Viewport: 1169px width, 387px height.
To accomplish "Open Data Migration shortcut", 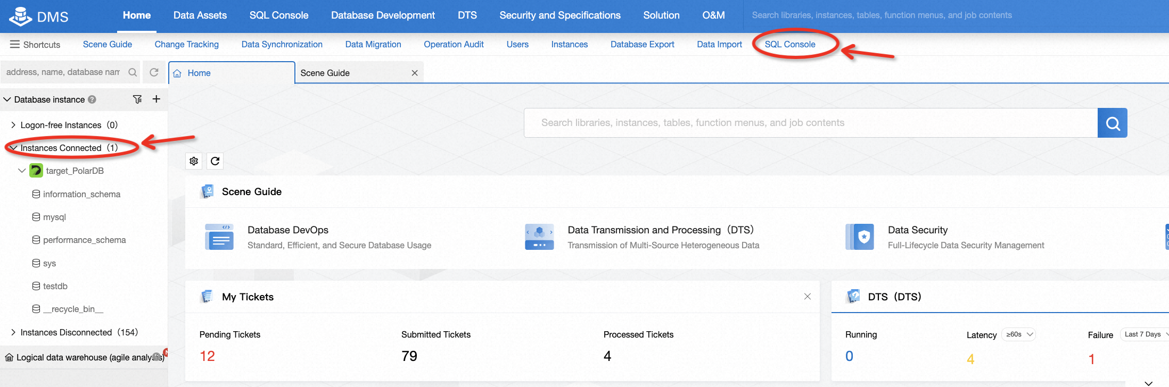I will pos(373,44).
